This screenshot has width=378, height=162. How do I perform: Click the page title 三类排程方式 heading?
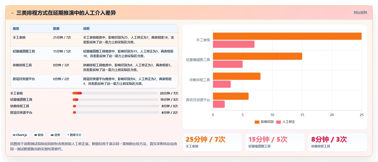pos(66,13)
